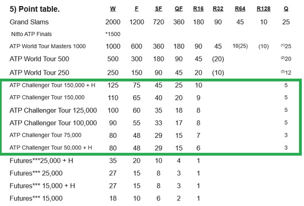Click ATP Challenger Tour 125,000 label
304x206 pixels.
click(53, 110)
